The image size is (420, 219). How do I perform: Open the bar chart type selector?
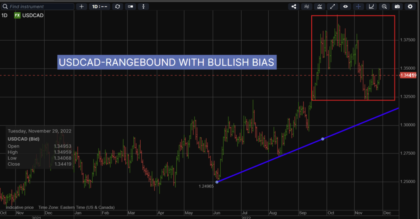pos(306,7)
